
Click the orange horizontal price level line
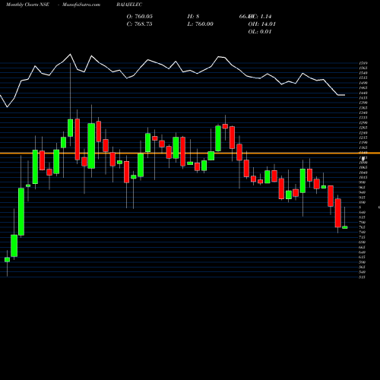(190, 153)
